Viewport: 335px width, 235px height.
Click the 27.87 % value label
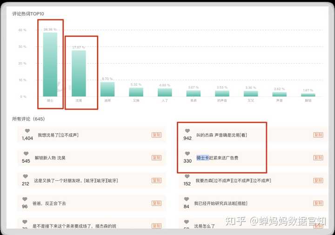pyautogui.click(x=79, y=47)
